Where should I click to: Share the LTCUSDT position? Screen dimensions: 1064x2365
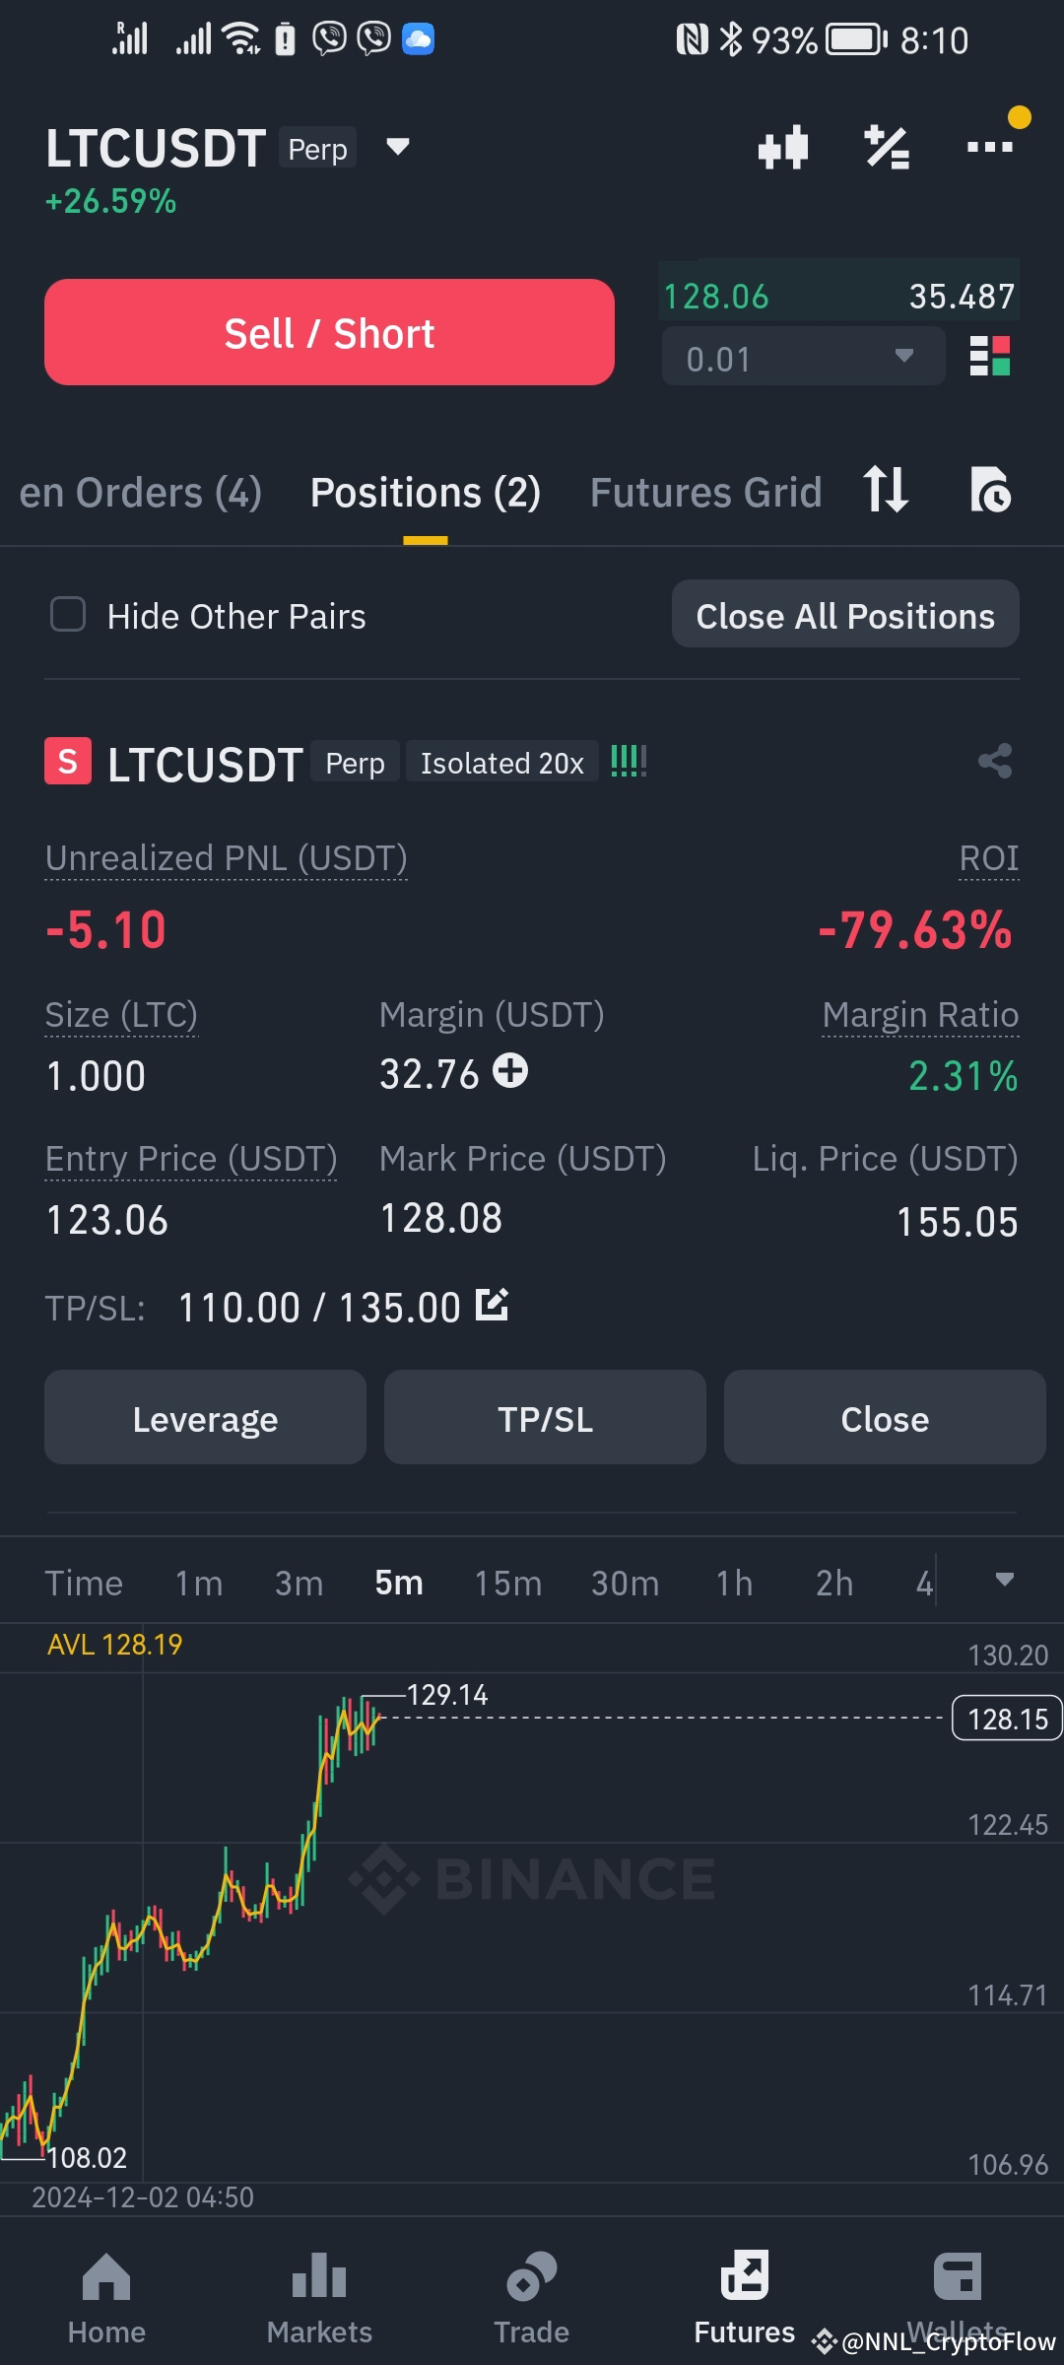pos(995,761)
